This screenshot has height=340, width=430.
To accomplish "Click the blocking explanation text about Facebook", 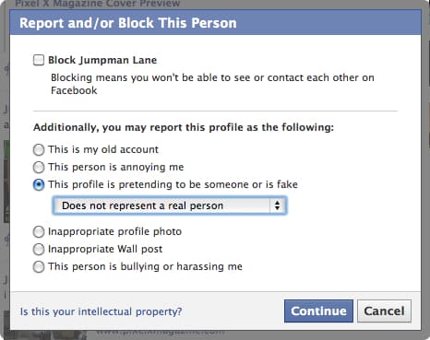I will click(x=212, y=84).
